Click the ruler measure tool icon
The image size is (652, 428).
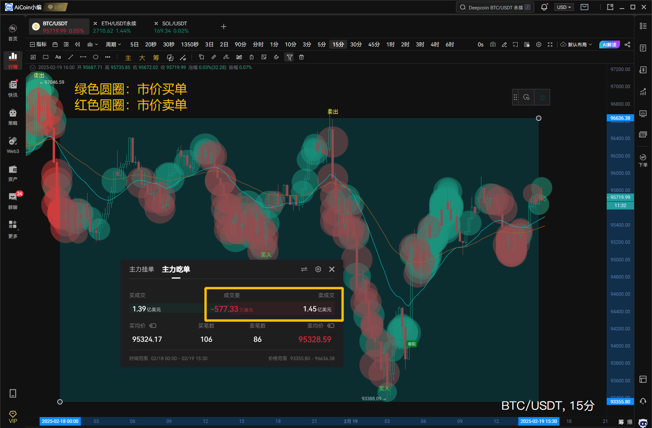[214, 57]
